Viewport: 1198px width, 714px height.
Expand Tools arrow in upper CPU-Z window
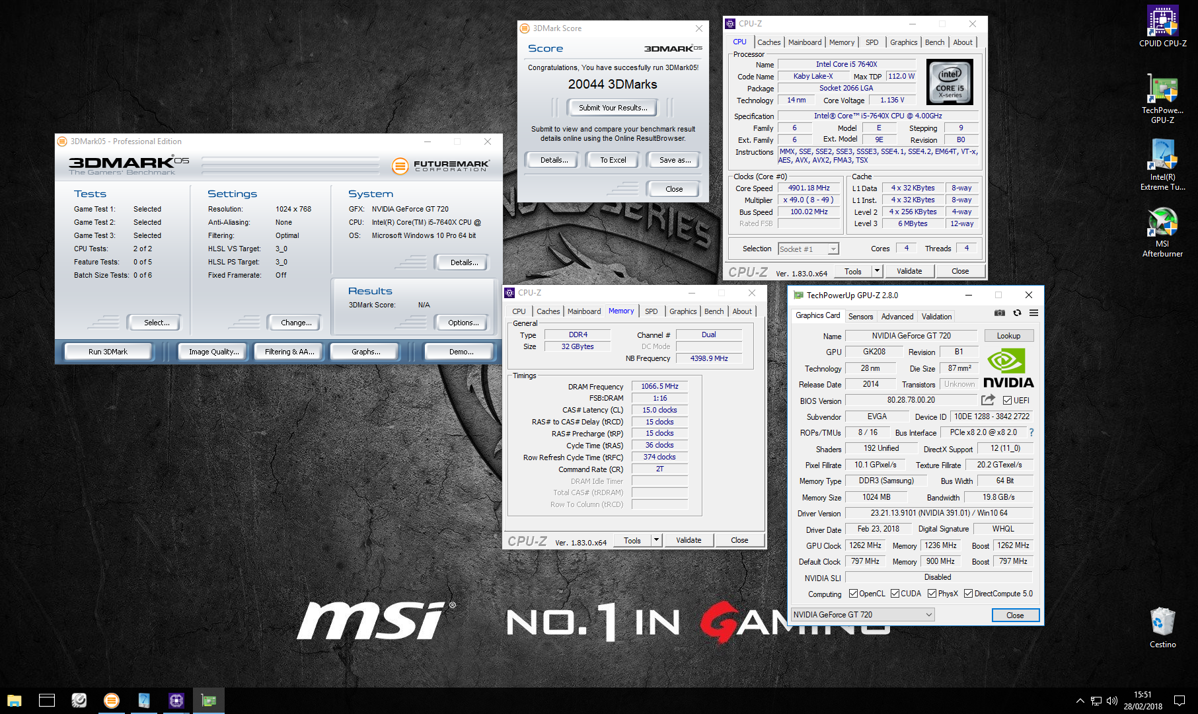tap(878, 271)
